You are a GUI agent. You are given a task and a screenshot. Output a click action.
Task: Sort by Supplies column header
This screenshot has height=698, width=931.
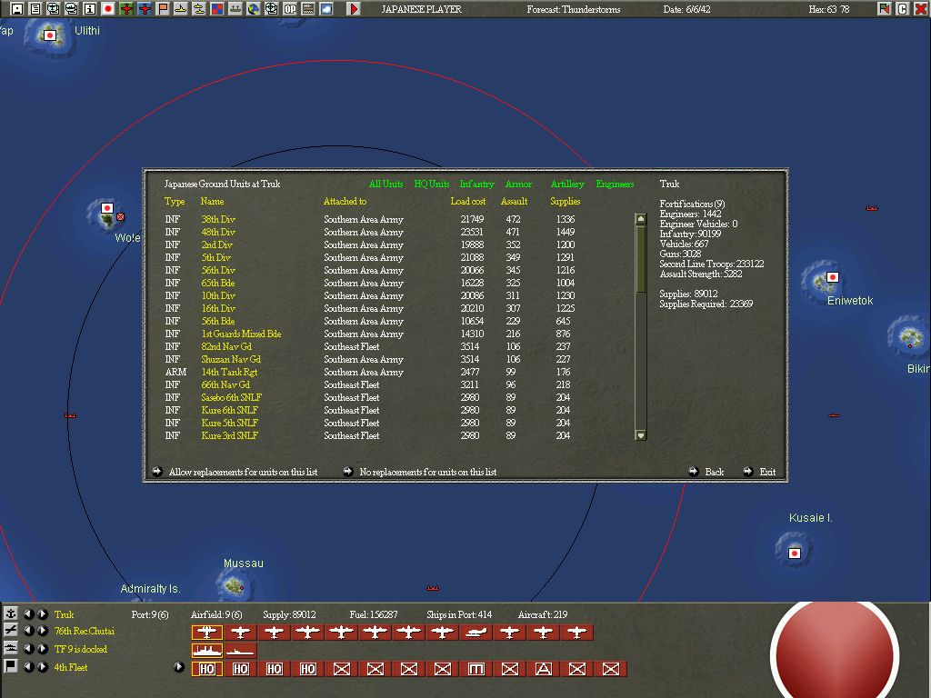pos(566,201)
